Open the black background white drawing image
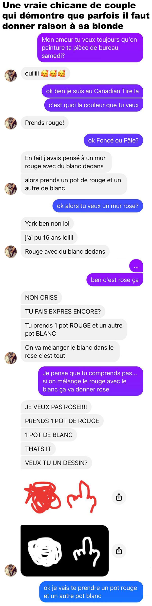Viewport: 152px width, 606px height. point(65,551)
